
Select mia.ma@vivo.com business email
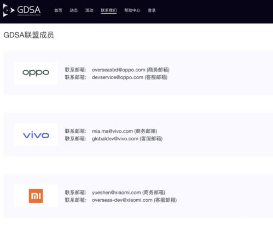(x=112, y=131)
